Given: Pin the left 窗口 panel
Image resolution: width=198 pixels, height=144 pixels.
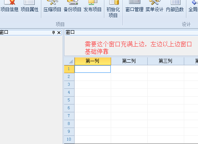Looking at the screenshot, I should tap(54, 32).
